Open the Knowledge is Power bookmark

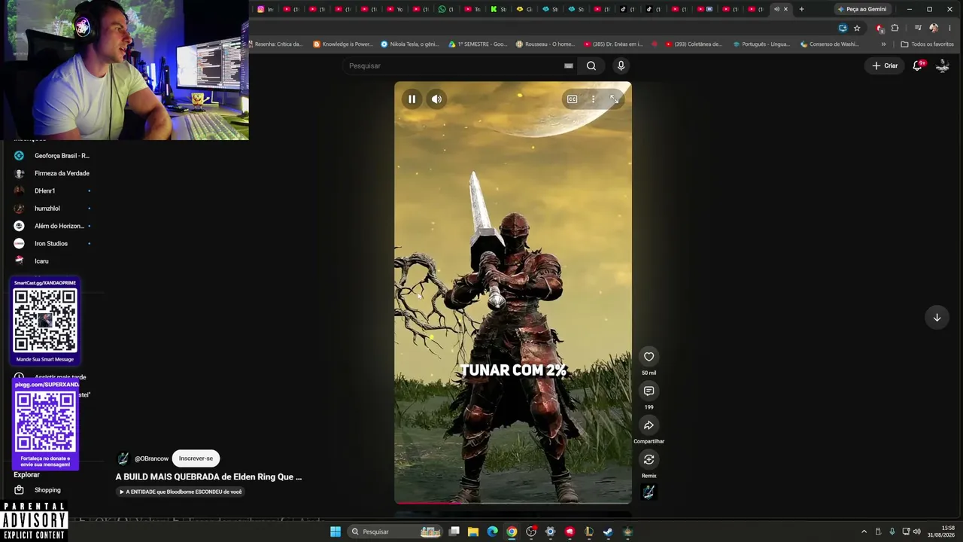[x=343, y=44]
